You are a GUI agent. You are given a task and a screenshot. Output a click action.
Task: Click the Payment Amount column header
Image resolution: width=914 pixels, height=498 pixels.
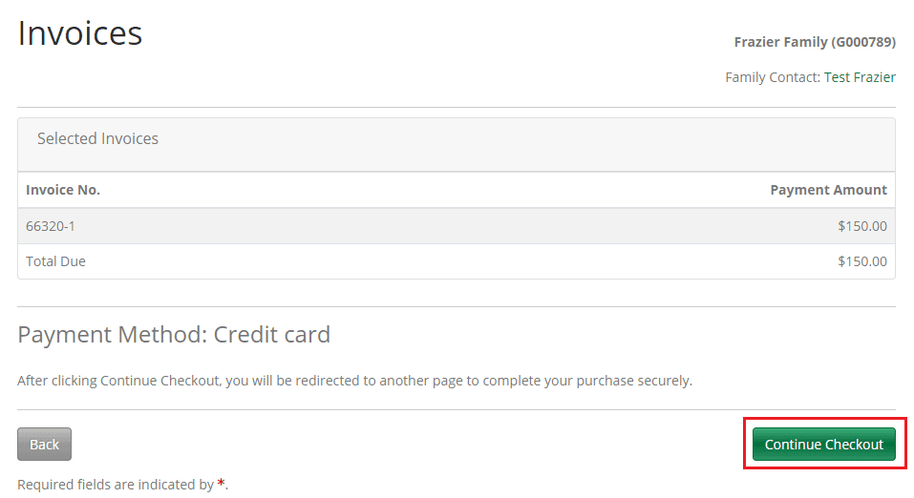(x=828, y=190)
